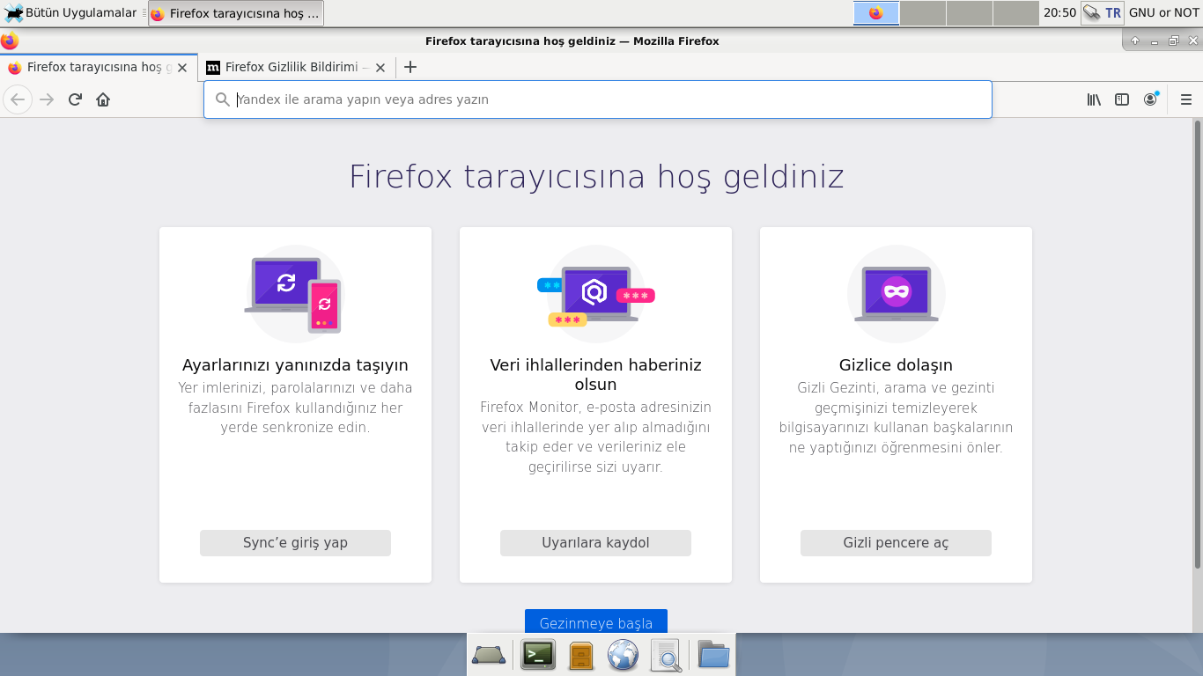Reload the current page
This screenshot has width=1203, height=676.
coord(75,99)
